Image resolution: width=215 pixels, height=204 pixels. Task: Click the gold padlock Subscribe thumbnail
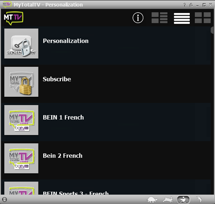coord(21,82)
